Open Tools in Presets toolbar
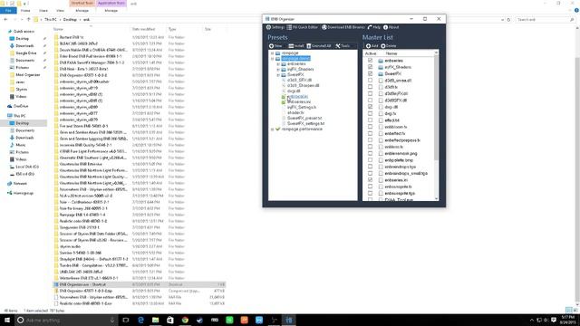This screenshot has height=326, width=580. pos(343,46)
